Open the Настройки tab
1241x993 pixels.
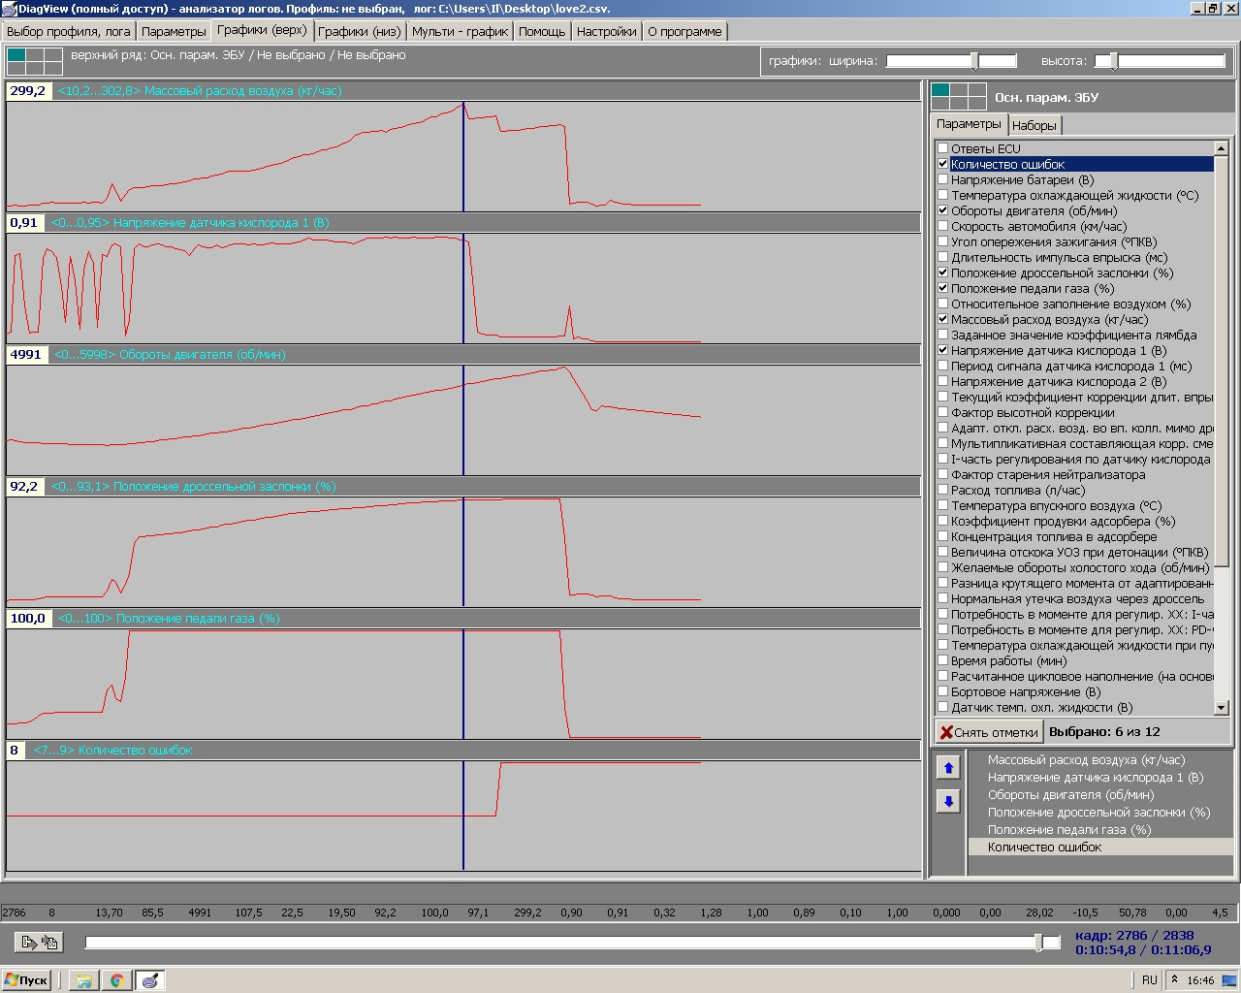(x=606, y=31)
